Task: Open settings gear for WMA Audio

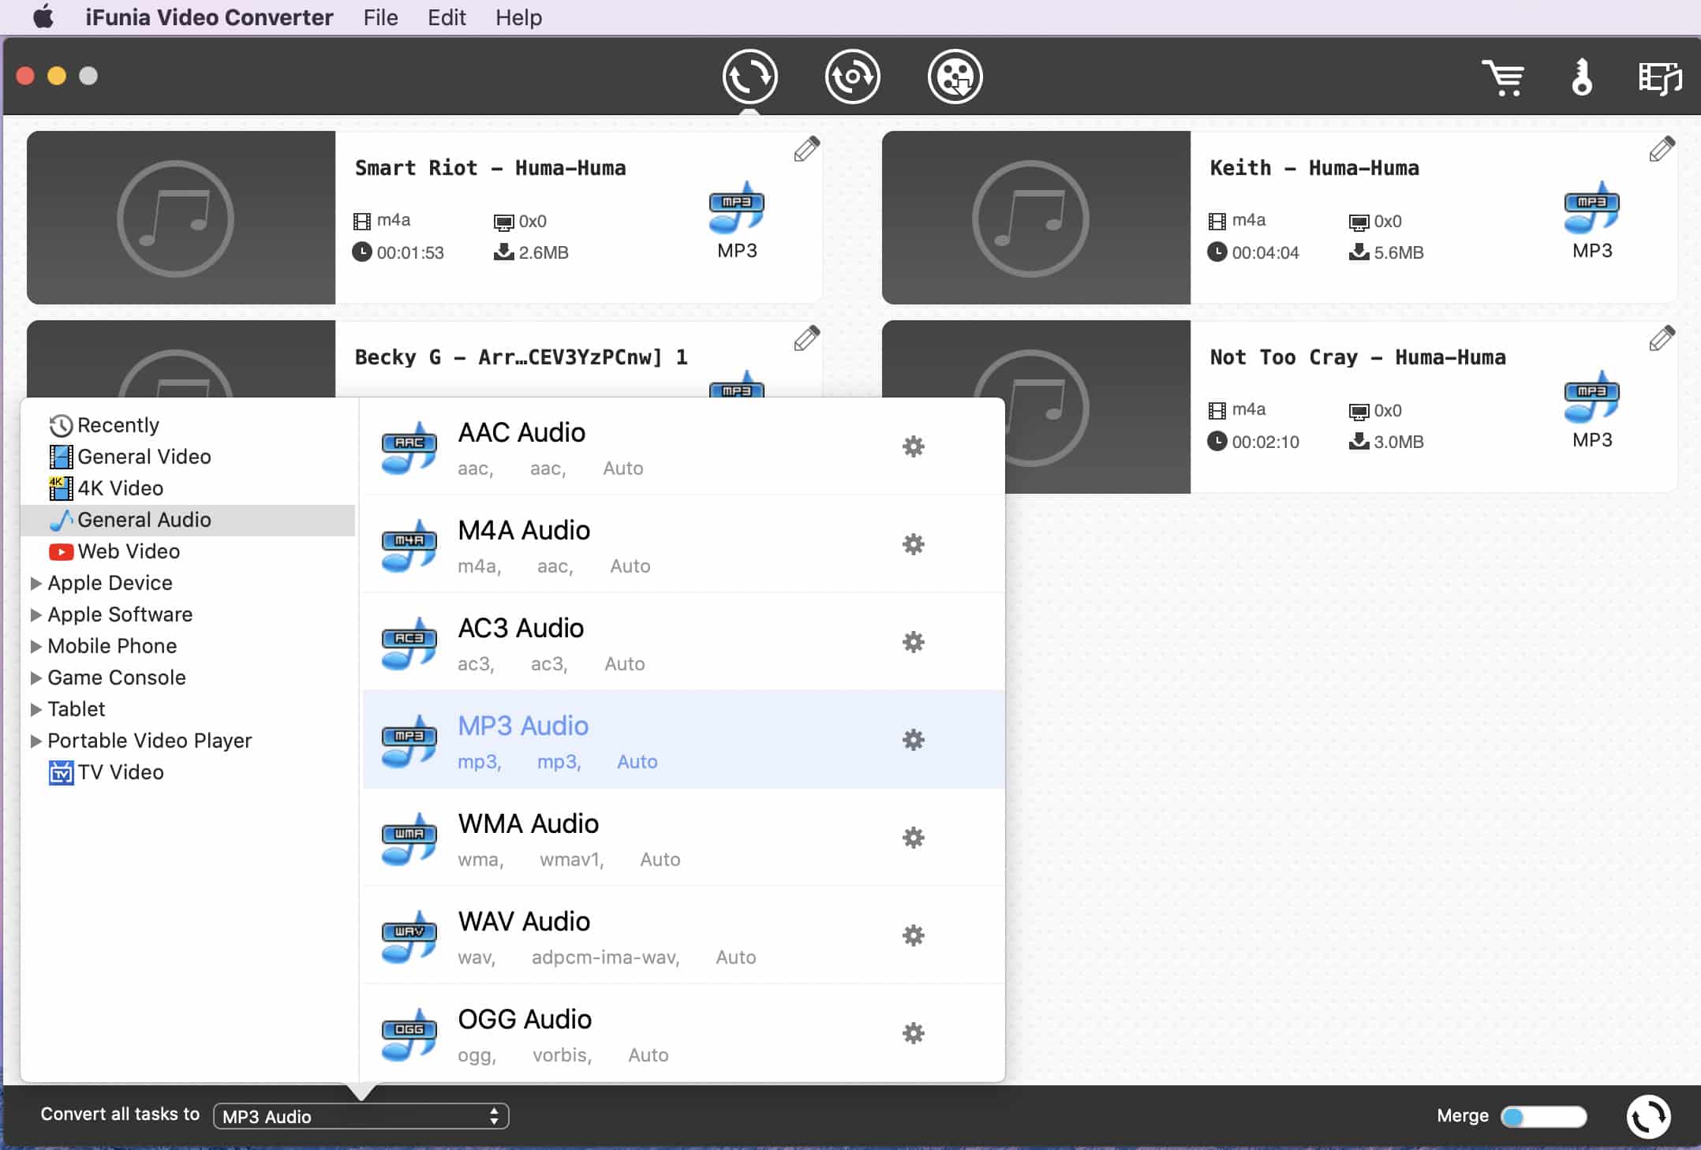Action: [x=913, y=838]
